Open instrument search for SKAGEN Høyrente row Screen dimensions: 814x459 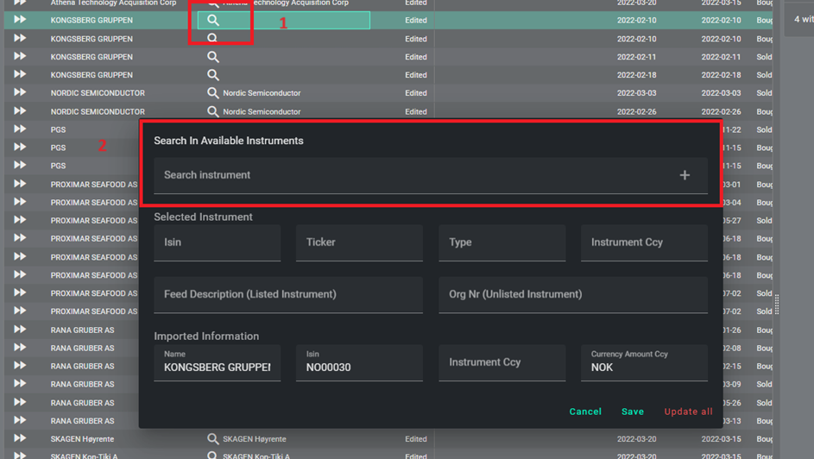pos(213,439)
